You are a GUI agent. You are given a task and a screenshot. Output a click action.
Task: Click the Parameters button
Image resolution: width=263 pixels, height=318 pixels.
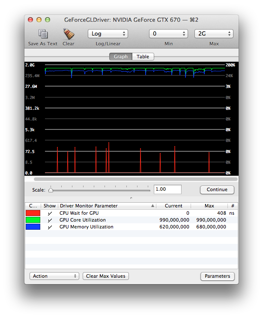(x=218, y=276)
